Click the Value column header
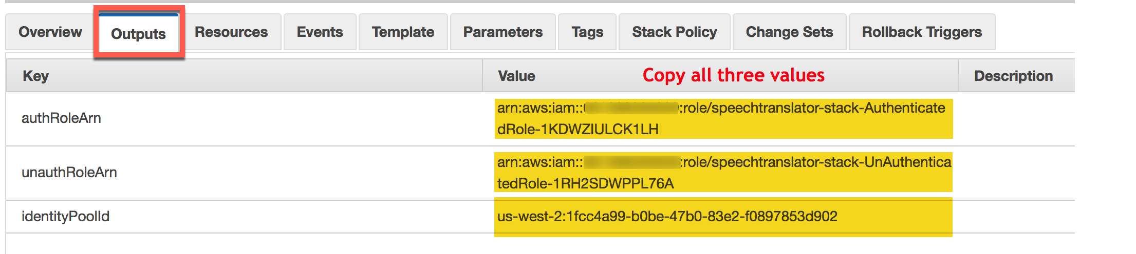The width and height of the screenshot is (1136, 254). click(x=516, y=76)
